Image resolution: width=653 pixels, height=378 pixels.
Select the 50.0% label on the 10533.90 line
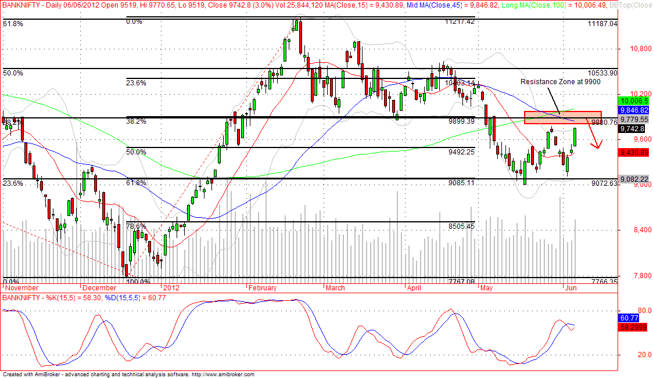tap(13, 73)
